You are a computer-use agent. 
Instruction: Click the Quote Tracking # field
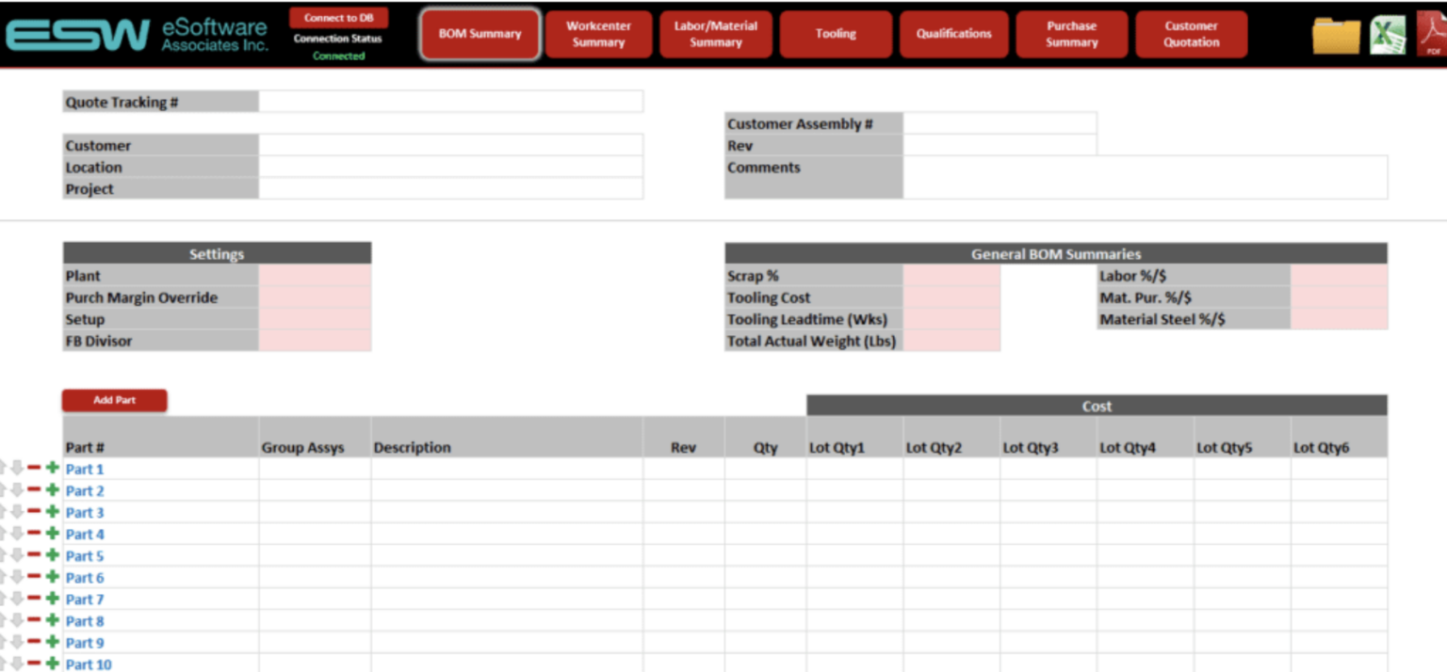point(450,102)
